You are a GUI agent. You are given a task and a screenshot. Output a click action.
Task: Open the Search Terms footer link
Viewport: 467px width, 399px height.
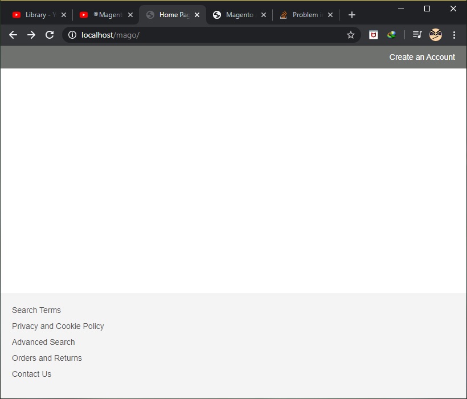(x=36, y=310)
